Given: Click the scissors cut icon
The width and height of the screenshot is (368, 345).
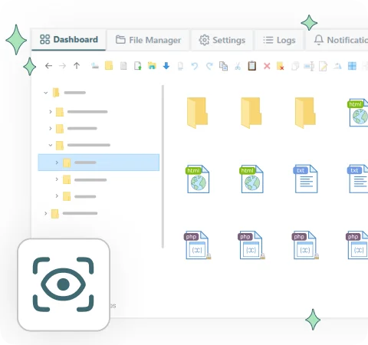Looking at the screenshot, I should 238,66.
